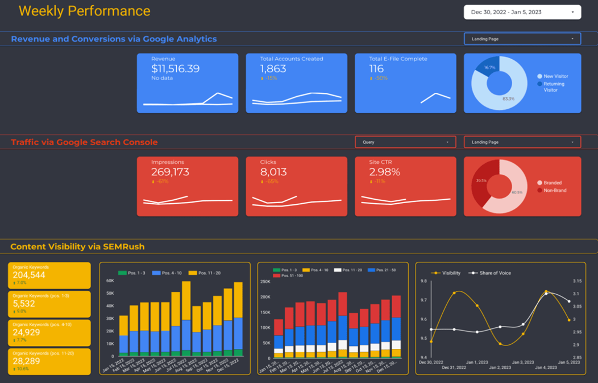
Task: Click the white Share of Voice legend marker
Action: 472,273
